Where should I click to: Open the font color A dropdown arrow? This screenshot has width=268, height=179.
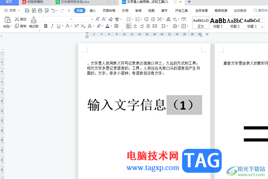click(111, 26)
